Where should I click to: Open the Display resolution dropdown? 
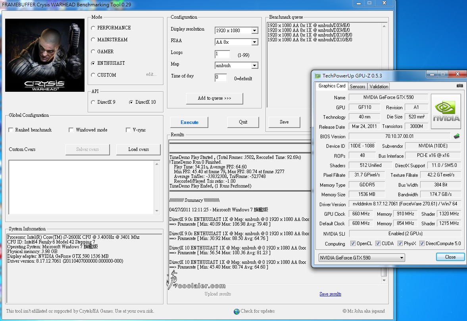point(254,31)
